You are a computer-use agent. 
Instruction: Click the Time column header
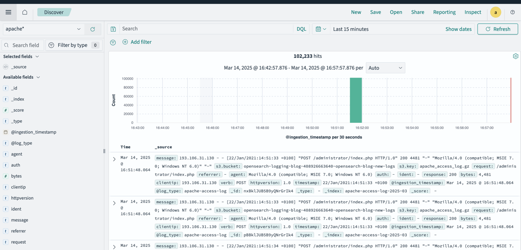[x=126, y=147]
